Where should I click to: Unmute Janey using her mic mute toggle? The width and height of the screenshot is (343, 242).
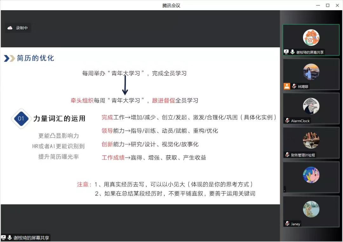click(x=287, y=224)
